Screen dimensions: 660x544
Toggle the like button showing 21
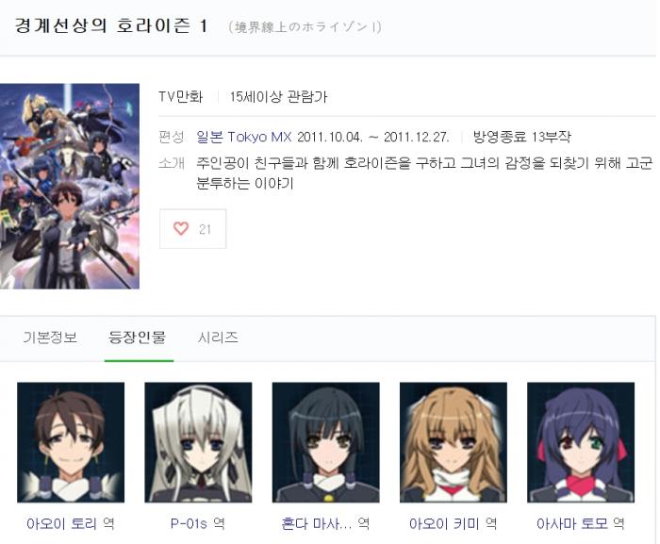click(x=192, y=229)
